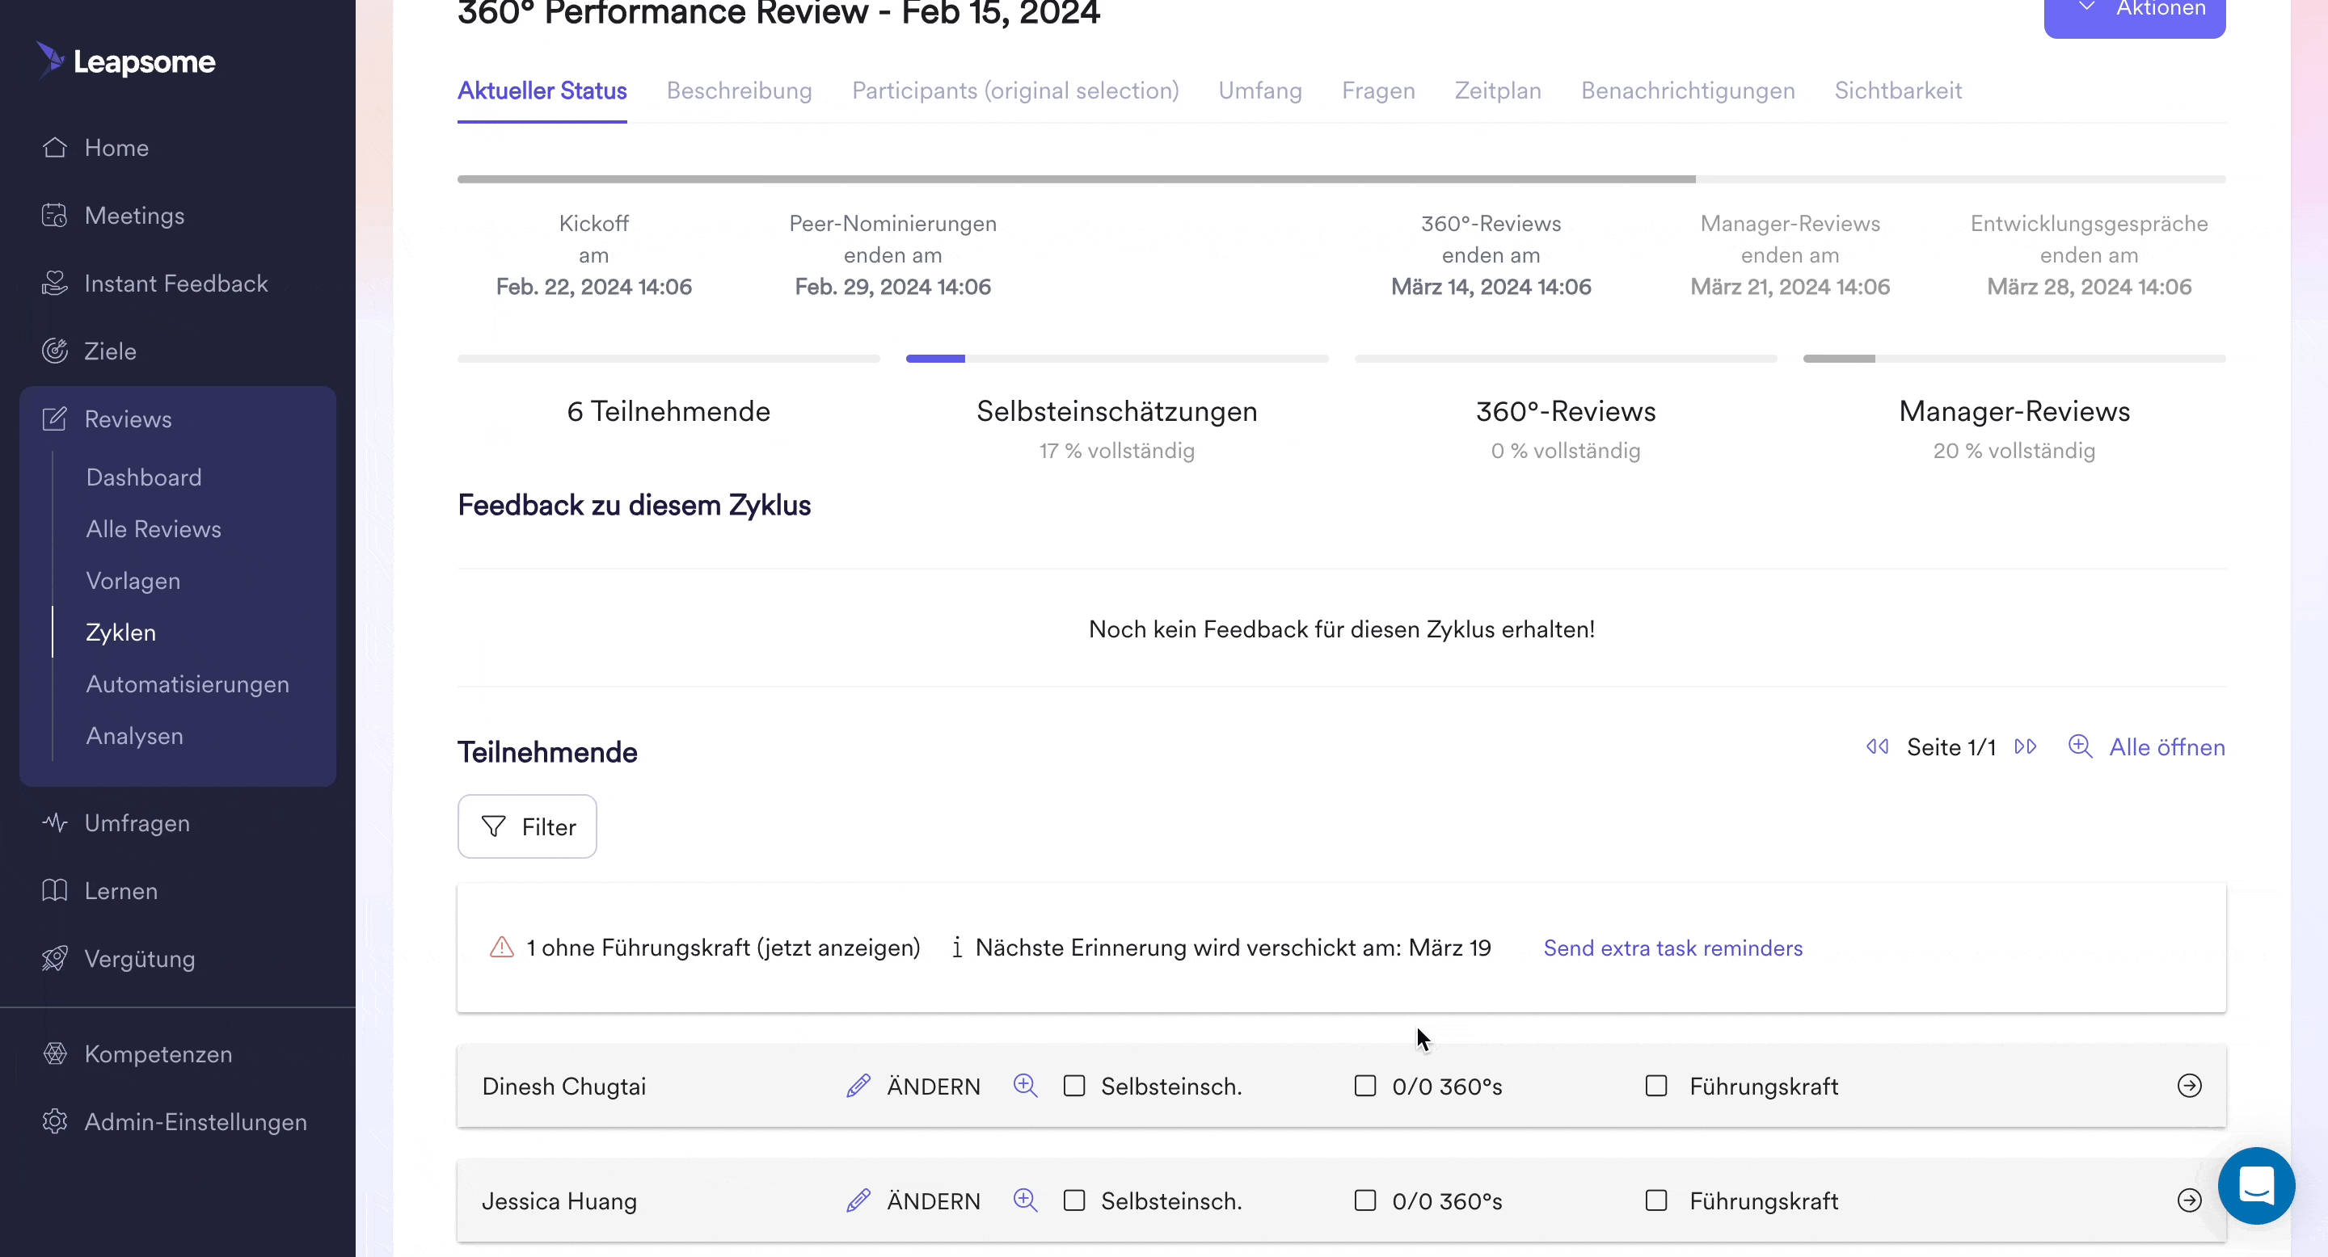Collapse the Reviews section in the sidebar
Viewport: 2328px width, 1257px height.
pos(128,419)
